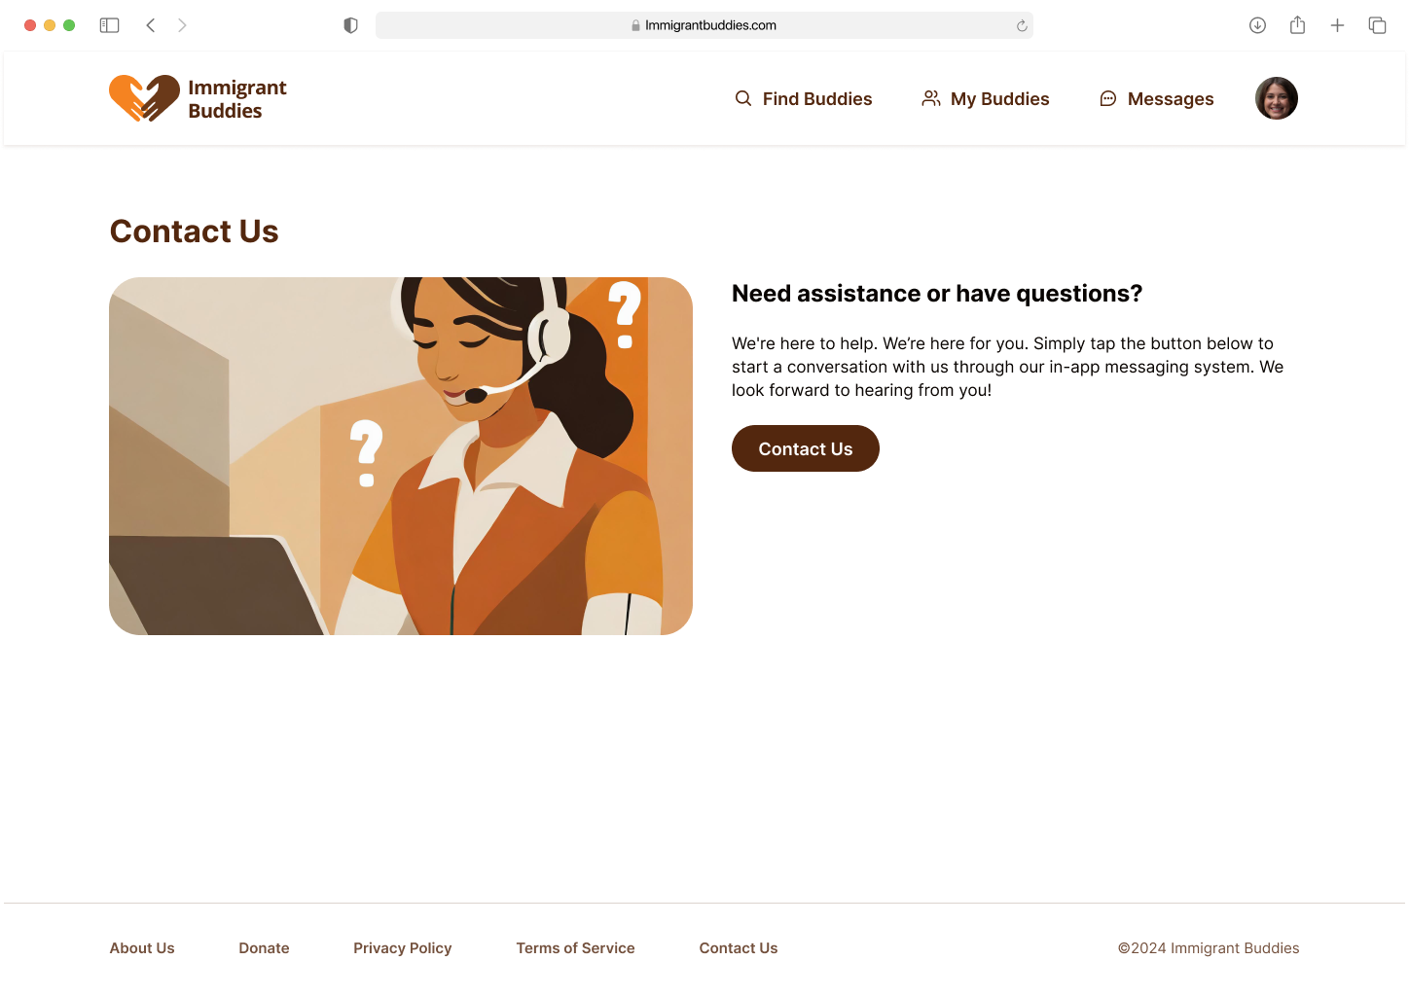Click the Immigrantbuddies.com address bar
This screenshot has height=996, width=1409.
(704, 25)
